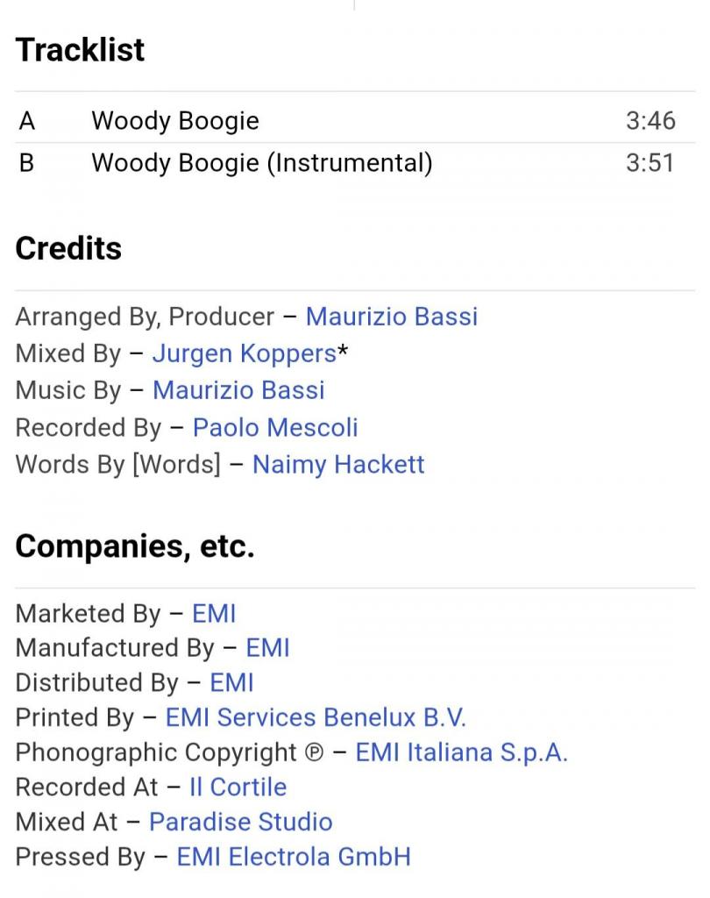Screen dimensions: 710x898
Task: Click the Credits section heading
Action: coord(68,249)
